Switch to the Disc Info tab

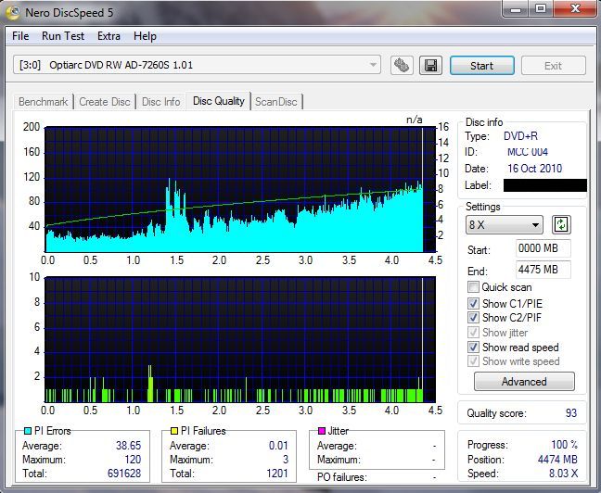161,102
